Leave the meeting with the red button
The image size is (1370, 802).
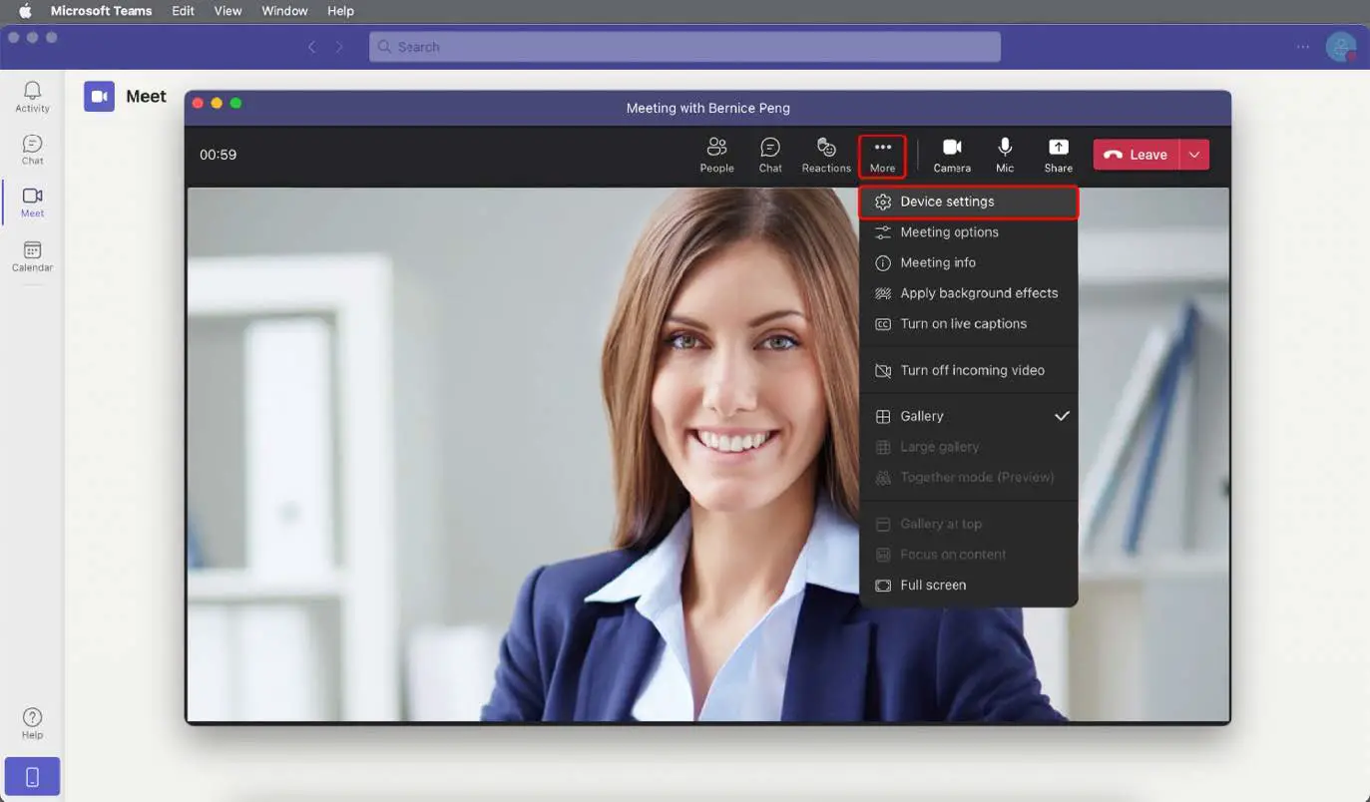[x=1137, y=155]
